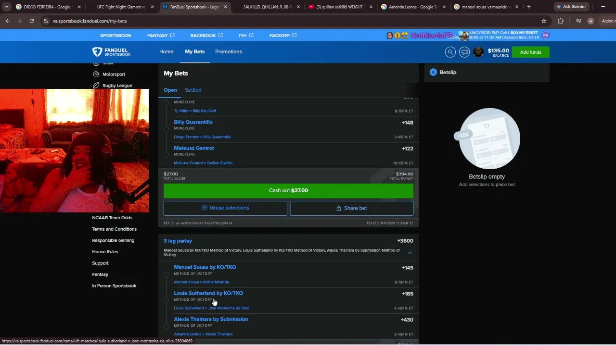The width and height of the screenshot is (616, 346).
Task: Open NCAAB Team Odds link
Action: coord(112,218)
